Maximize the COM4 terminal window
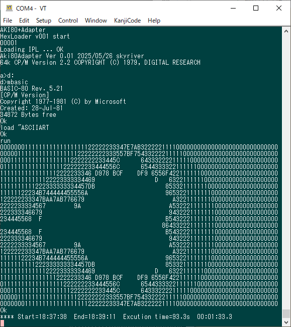 [x=256, y=8]
